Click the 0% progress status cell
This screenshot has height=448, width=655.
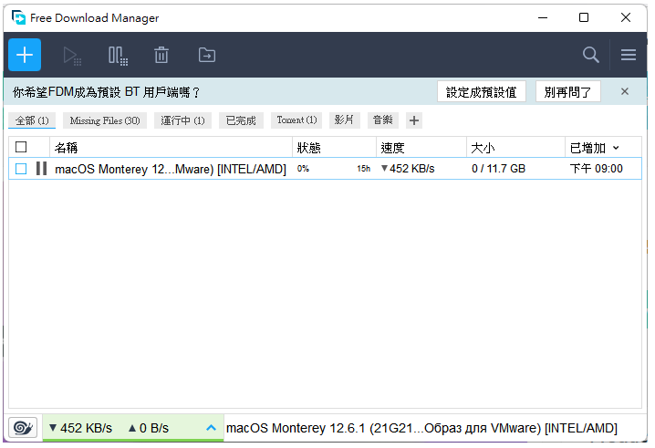tap(303, 169)
